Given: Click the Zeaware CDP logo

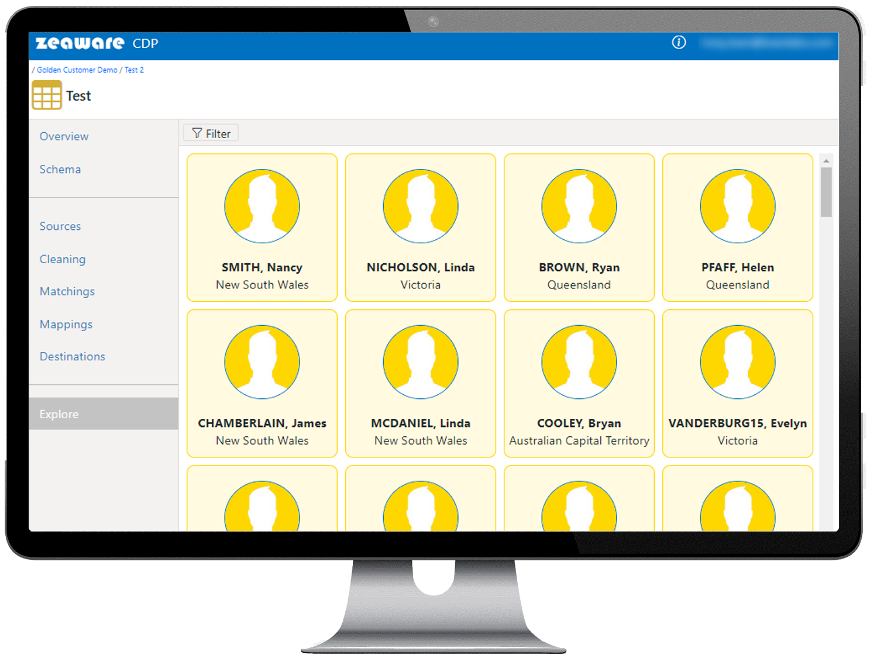Looking at the screenshot, I should 97,43.
